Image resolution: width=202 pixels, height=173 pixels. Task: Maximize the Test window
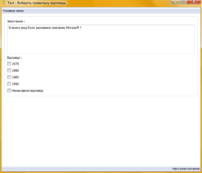183,2
